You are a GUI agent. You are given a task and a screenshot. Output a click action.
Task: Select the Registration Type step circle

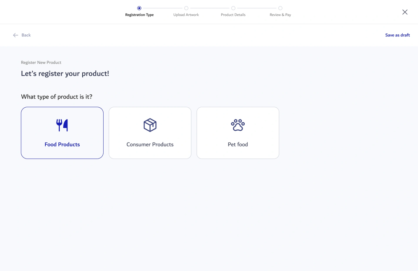pos(139,8)
